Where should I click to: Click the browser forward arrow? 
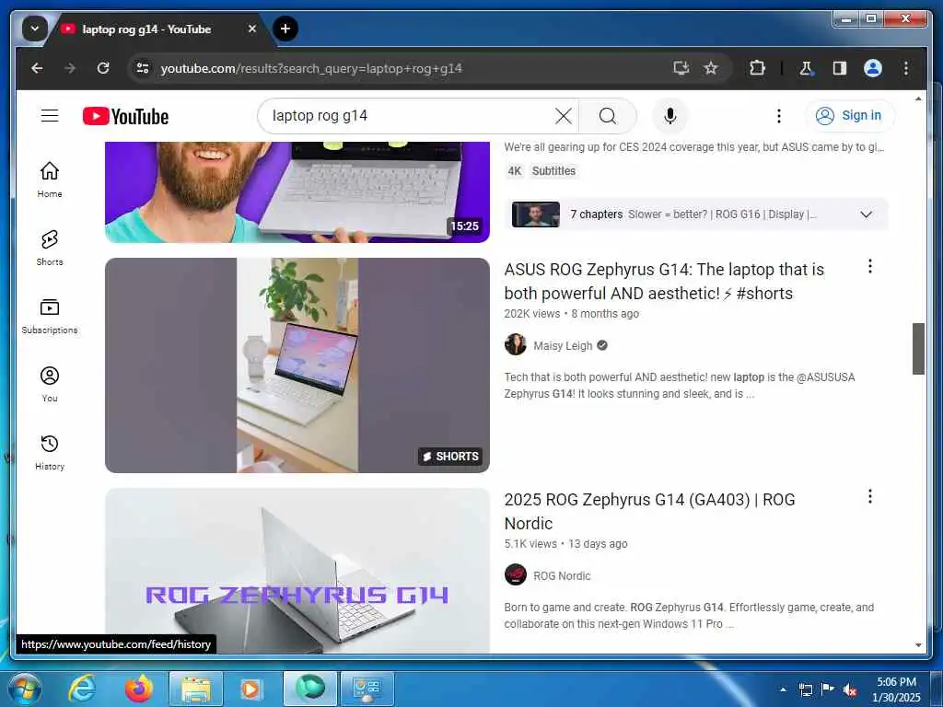pyautogui.click(x=70, y=68)
